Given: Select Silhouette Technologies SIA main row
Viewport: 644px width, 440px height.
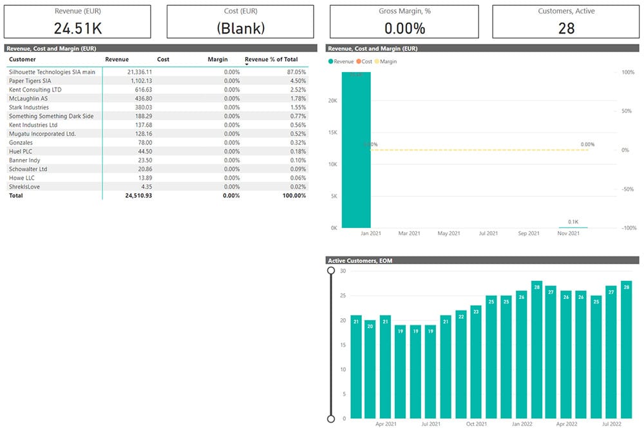Looking at the screenshot, I should click(52, 72).
